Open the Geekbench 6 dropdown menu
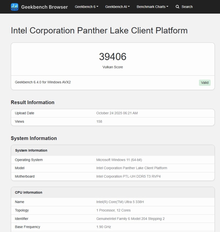This screenshot has width=220, height=232. [87, 7]
